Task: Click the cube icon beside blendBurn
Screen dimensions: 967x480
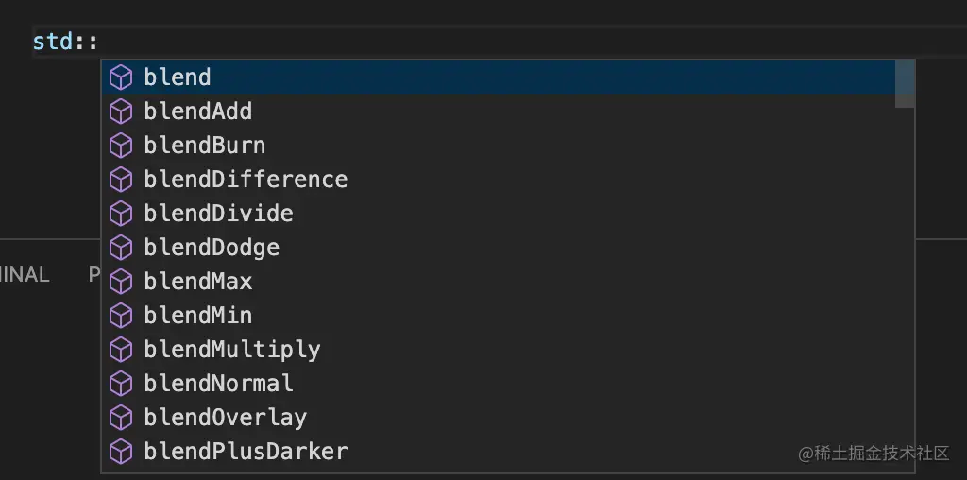Action: coord(121,146)
